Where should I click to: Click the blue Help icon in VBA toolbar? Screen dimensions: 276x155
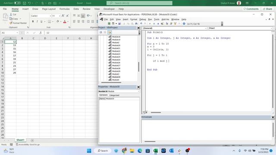[184, 24]
